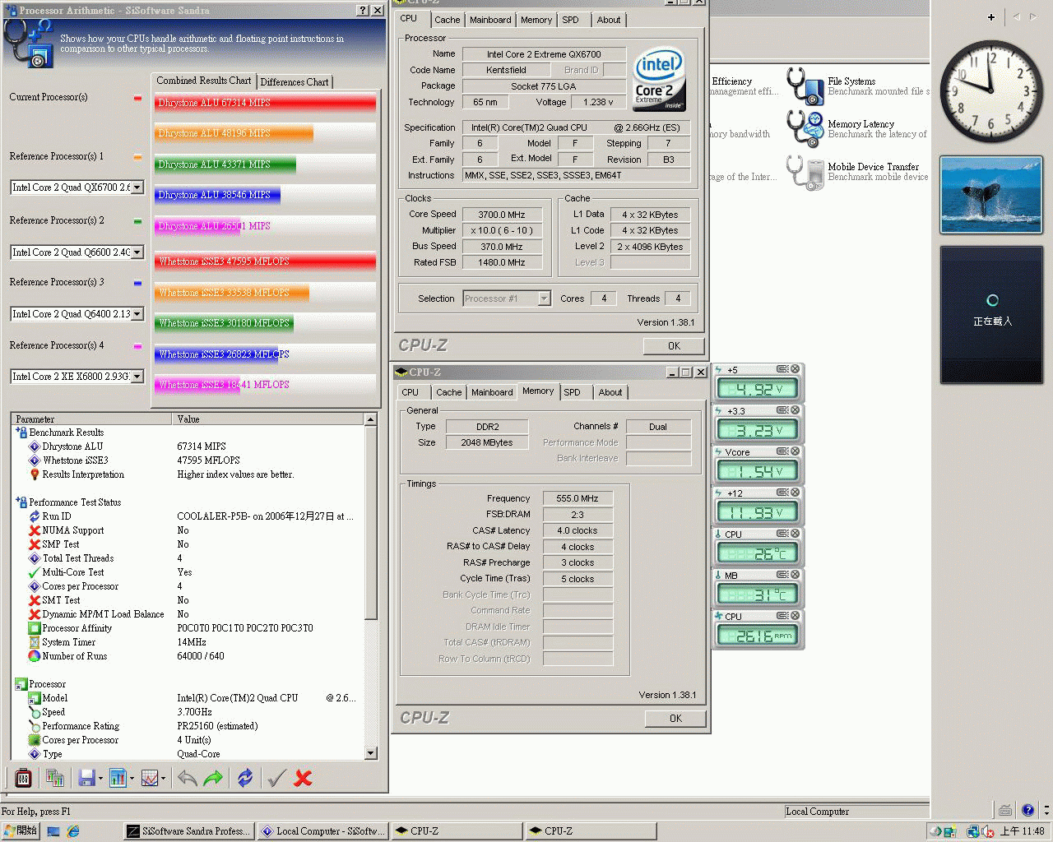The width and height of the screenshot is (1053, 842).
Task: Click the floppy disk save icon
Action: 86,778
